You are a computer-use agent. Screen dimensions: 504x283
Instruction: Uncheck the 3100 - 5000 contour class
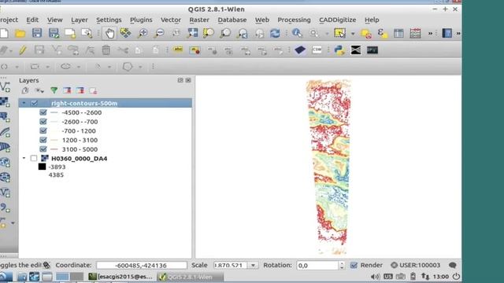pyautogui.click(x=43, y=149)
